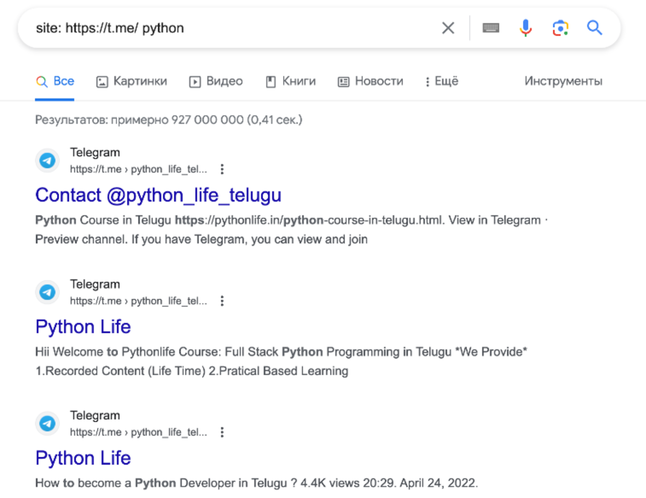The width and height of the screenshot is (646, 498).
Task: Open Инструменты search tools
Action: 563,81
